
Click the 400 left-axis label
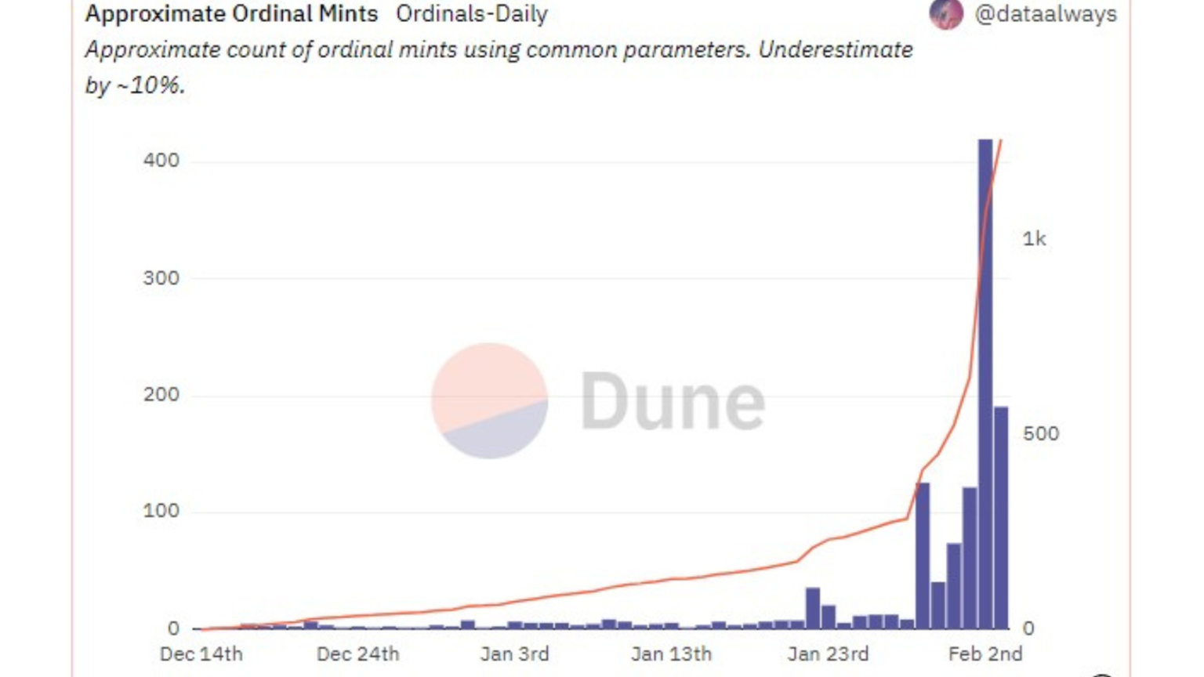[161, 161]
